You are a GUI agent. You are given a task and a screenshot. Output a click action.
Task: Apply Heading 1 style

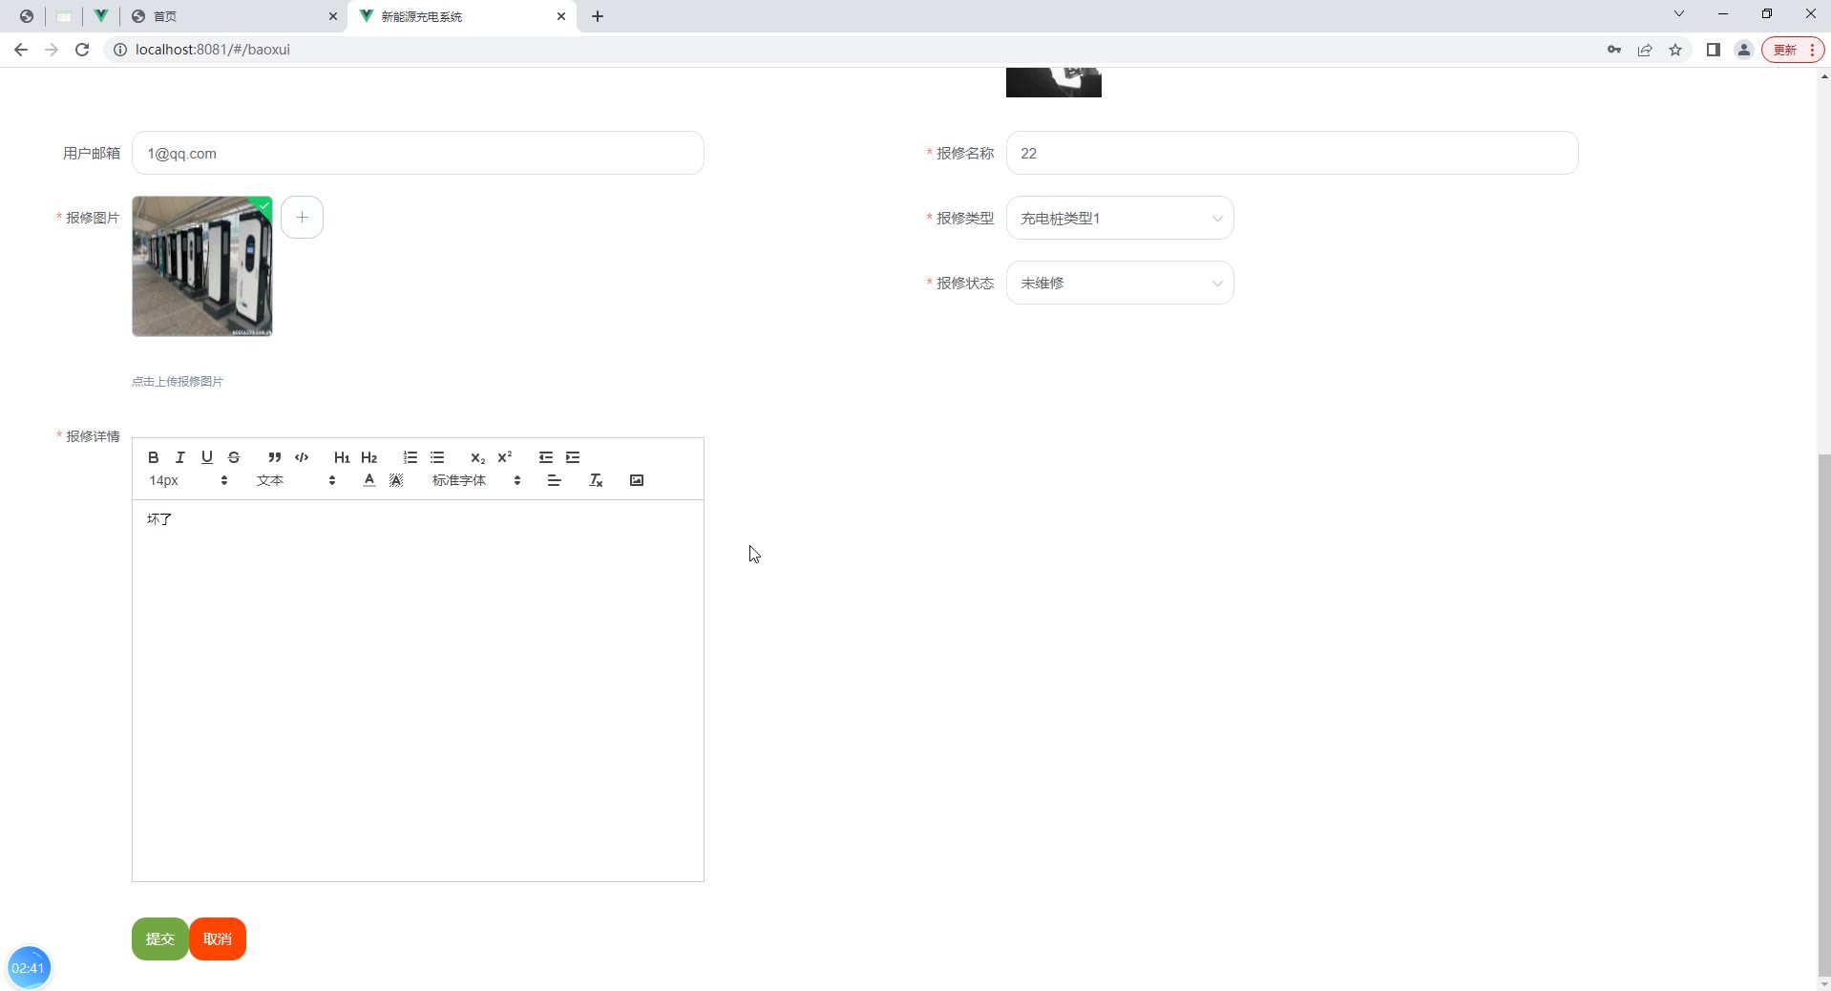342,457
